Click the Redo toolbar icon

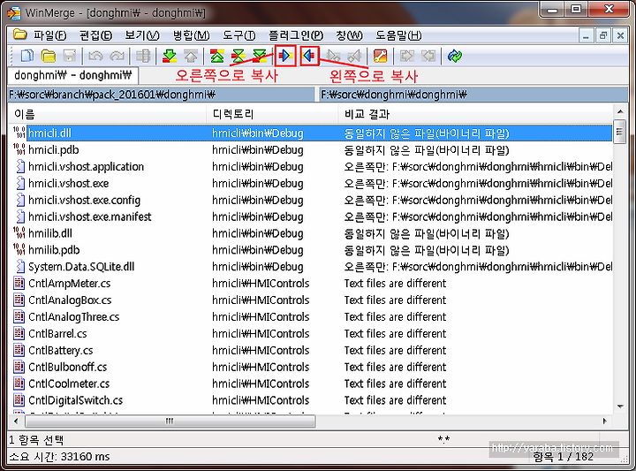pyautogui.click(x=117, y=56)
